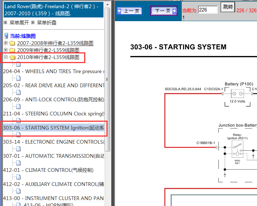Open 211-04 STEERING COLUMN Clock spring
257x206 pixels.
click(54, 114)
